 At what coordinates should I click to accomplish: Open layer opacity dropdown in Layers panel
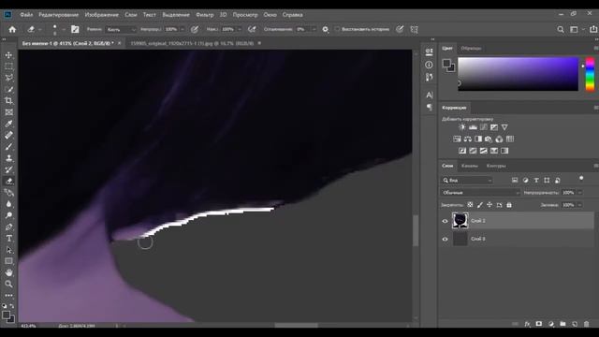pyautogui.click(x=579, y=193)
